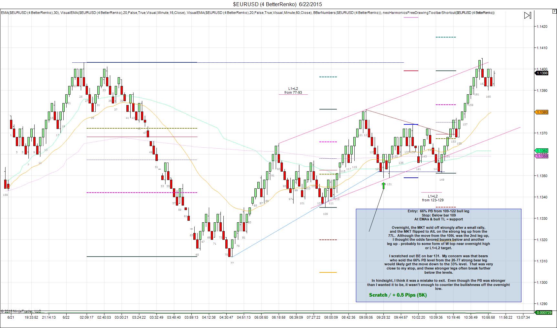Select the chart title $EURUSD (4 BetterRenko) 6/22/2015
The image size is (557, 328).
[277, 4]
